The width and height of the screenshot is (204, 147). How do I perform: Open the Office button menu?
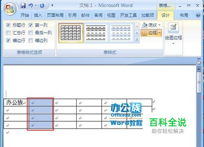pos(10,9)
